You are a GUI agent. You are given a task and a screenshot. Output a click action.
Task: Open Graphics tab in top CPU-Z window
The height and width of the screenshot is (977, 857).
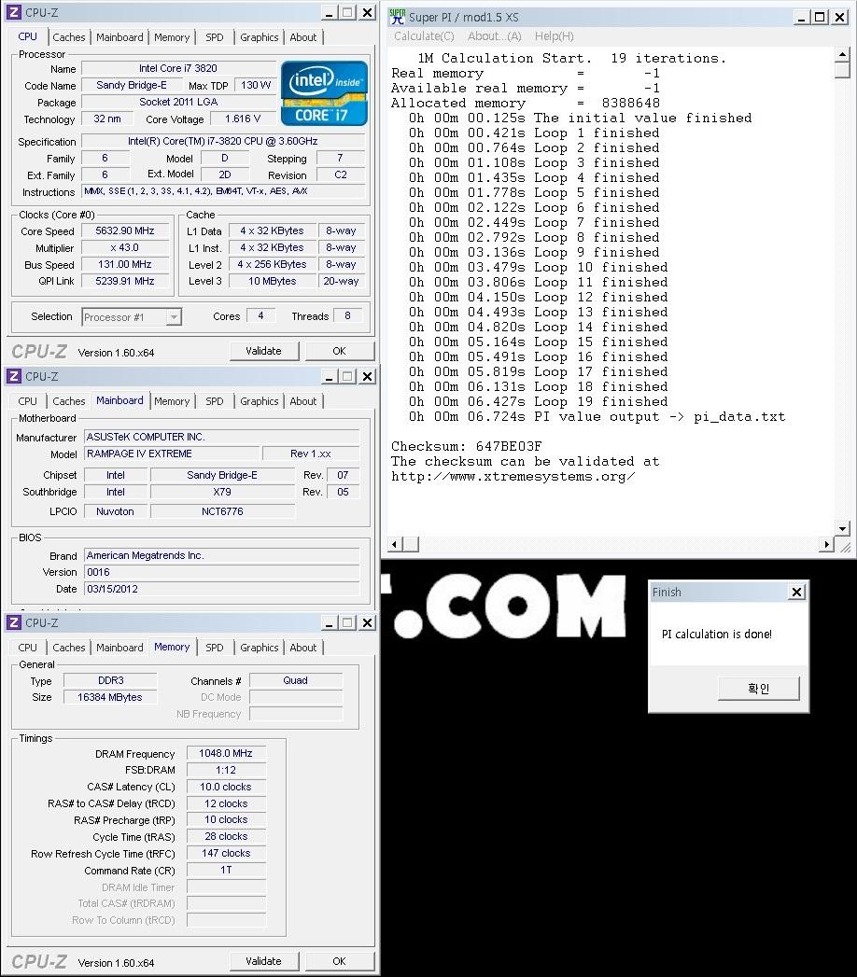[260, 37]
